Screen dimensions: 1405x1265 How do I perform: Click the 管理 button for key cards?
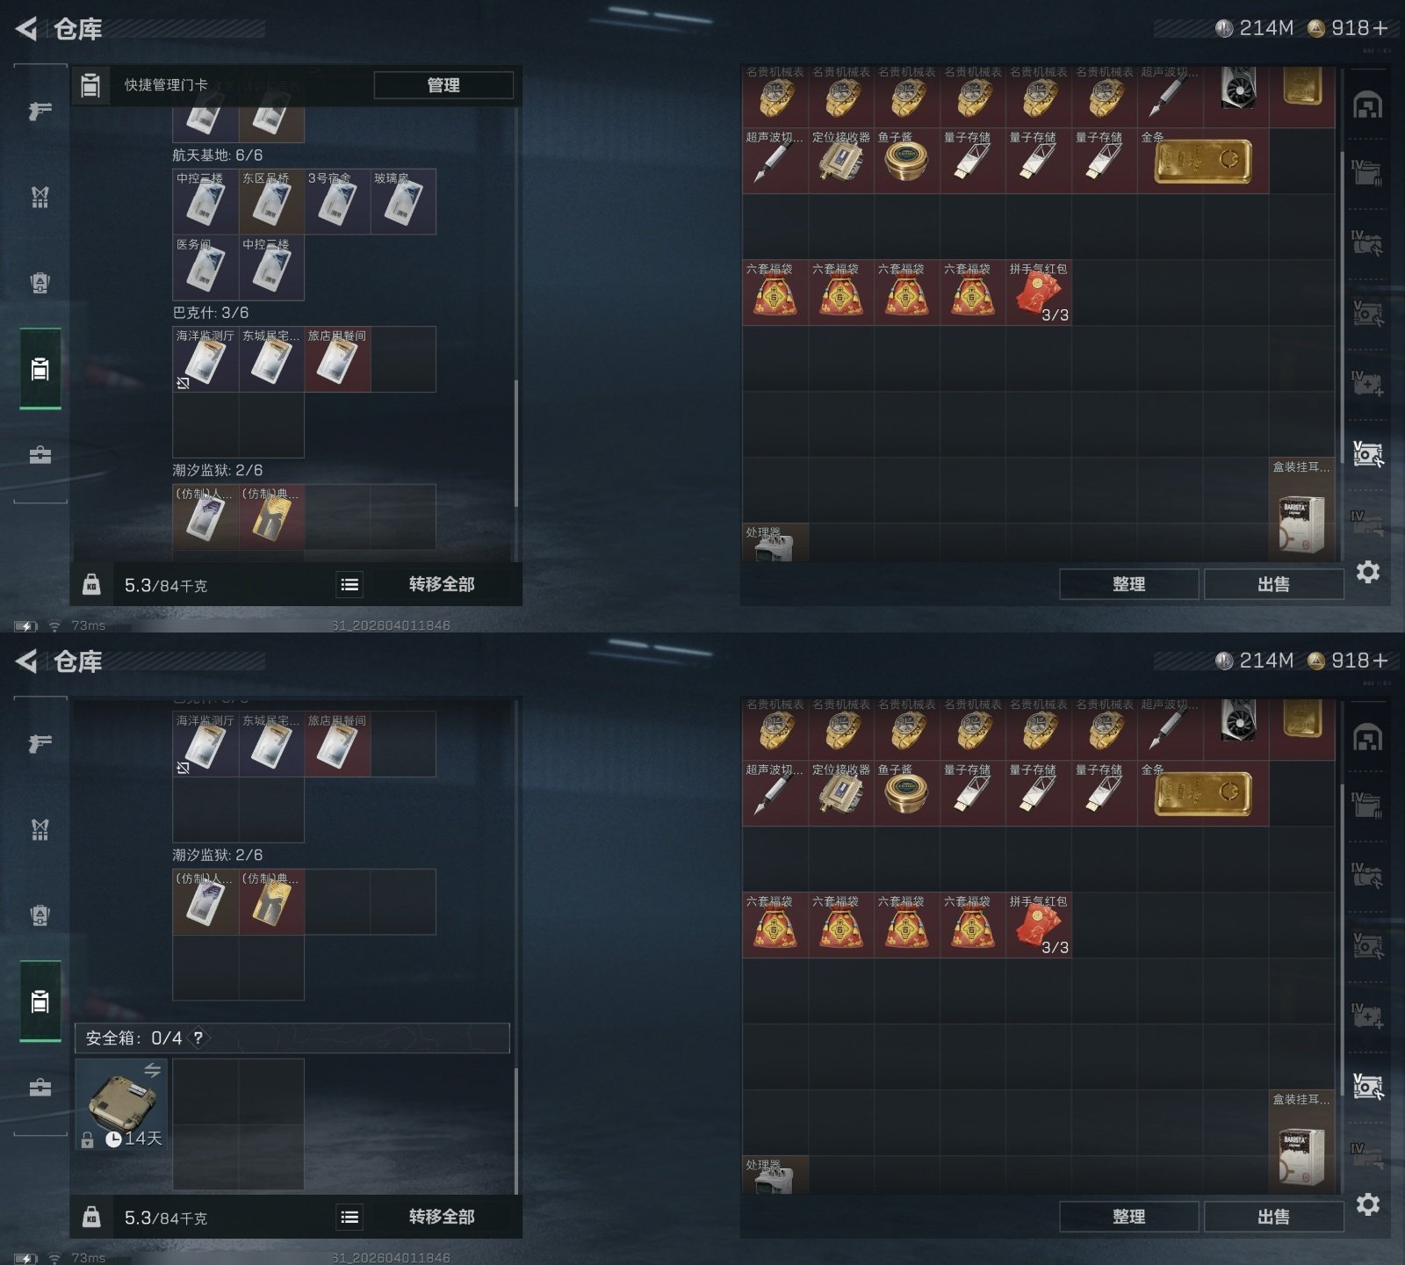pos(443,85)
